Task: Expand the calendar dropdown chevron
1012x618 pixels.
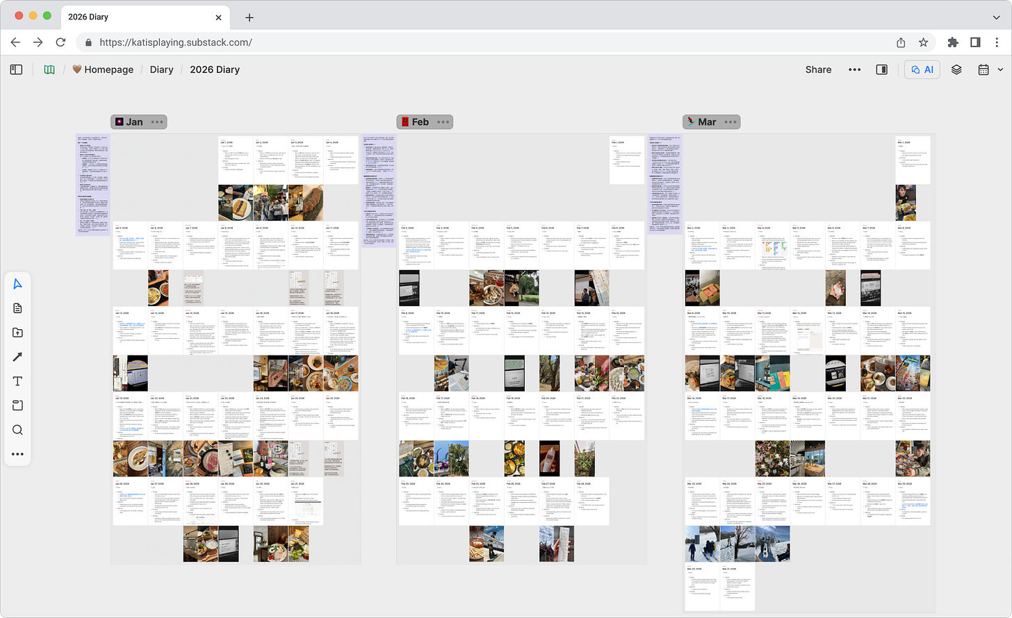Action: click(1000, 69)
